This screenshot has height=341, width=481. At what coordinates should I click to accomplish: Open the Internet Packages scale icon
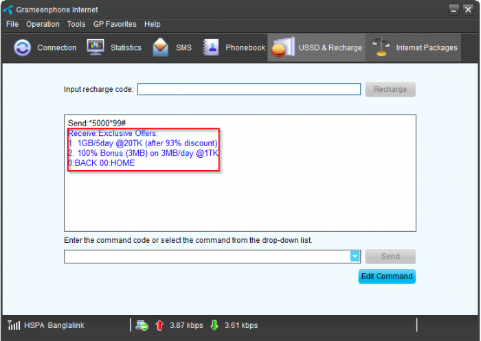coord(381,47)
